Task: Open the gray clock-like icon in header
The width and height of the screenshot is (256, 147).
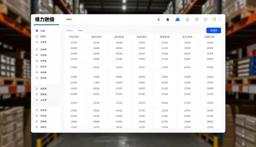Action: 206,20
